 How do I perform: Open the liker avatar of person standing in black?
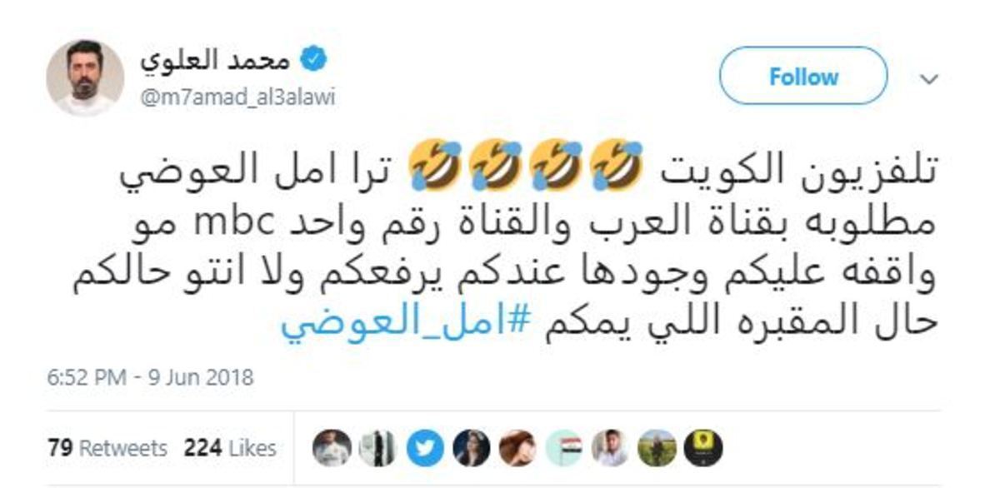click(377, 449)
